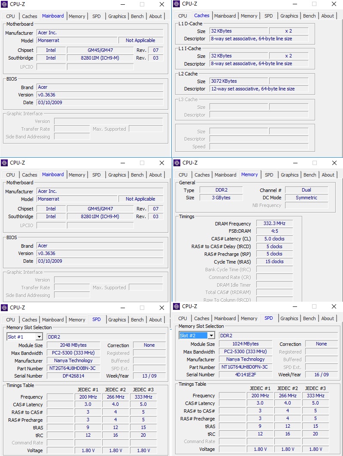Image resolution: width=343 pixels, height=456 pixels.
Task: Click the module size value 1024 MBytes
Action: point(246,344)
